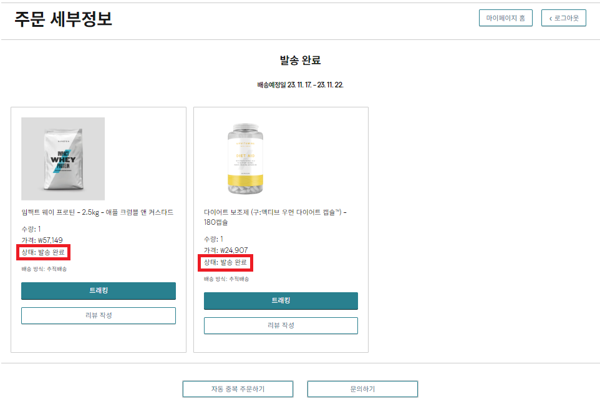Track the whey protein shipment via 트래킹
The width and height of the screenshot is (600, 414).
click(x=99, y=291)
